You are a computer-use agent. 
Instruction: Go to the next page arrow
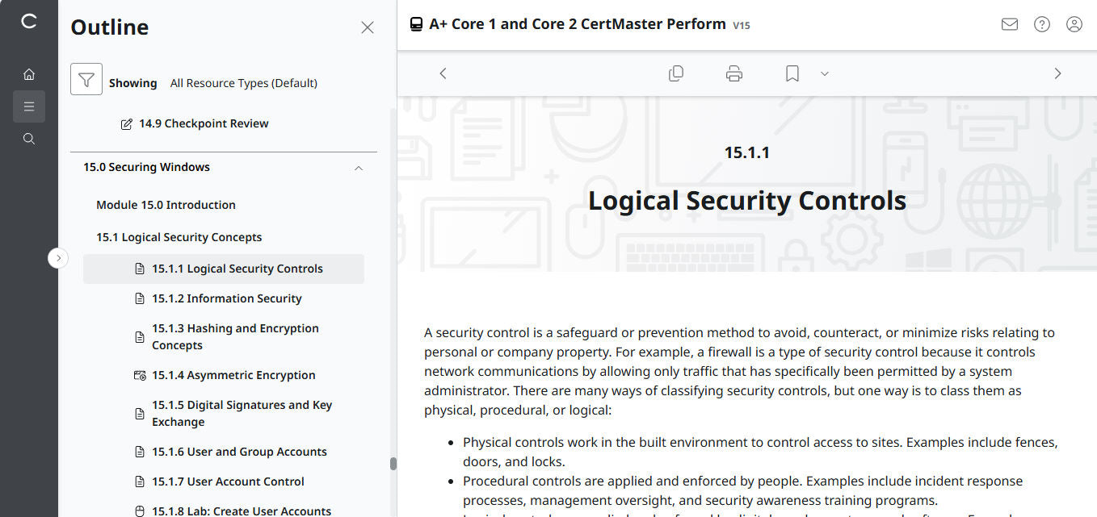click(x=1058, y=73)
